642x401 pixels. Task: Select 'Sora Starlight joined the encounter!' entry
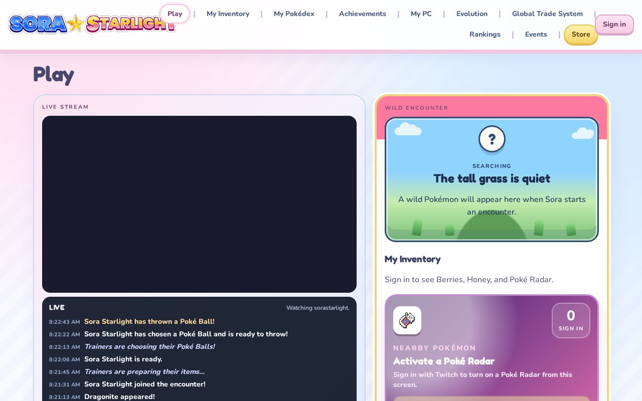tap(145, 384)
